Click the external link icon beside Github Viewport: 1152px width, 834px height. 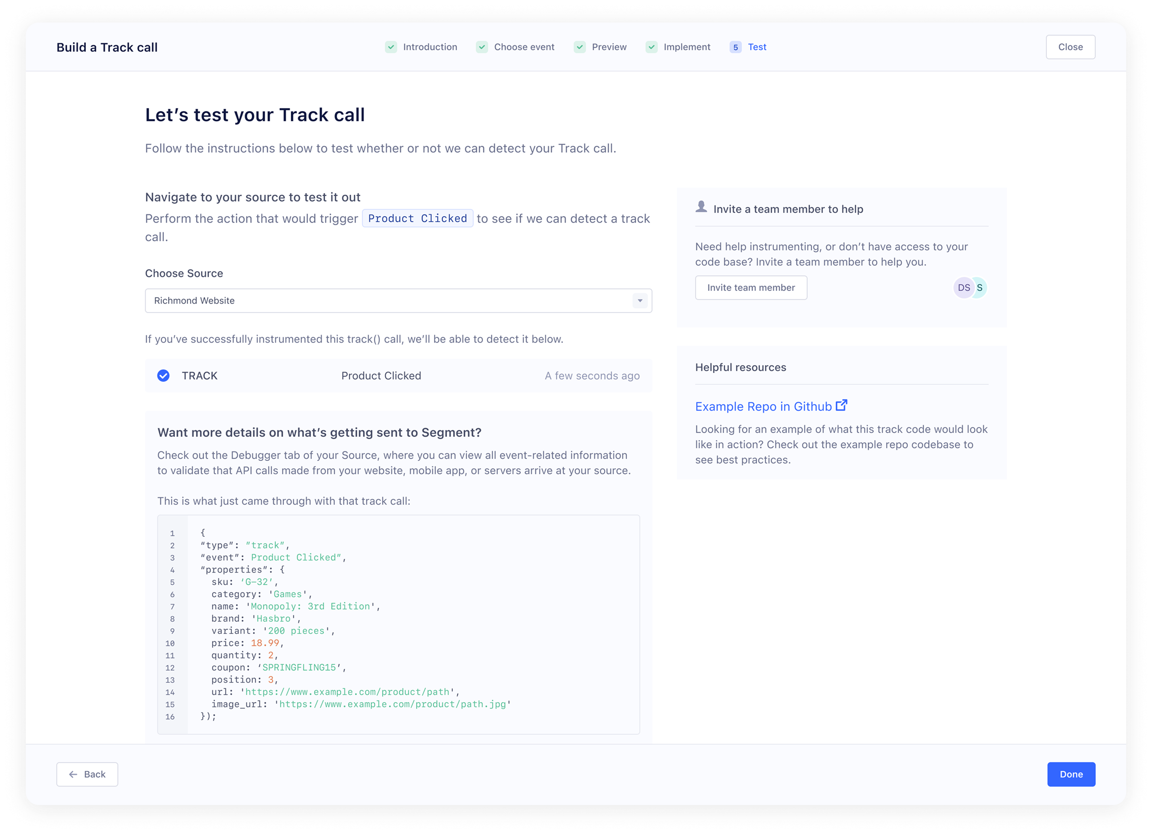click(x=842, y=405)
